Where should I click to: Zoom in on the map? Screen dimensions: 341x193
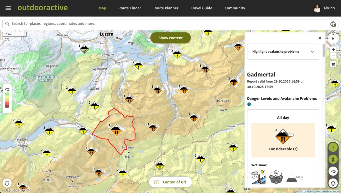(333, 50)
